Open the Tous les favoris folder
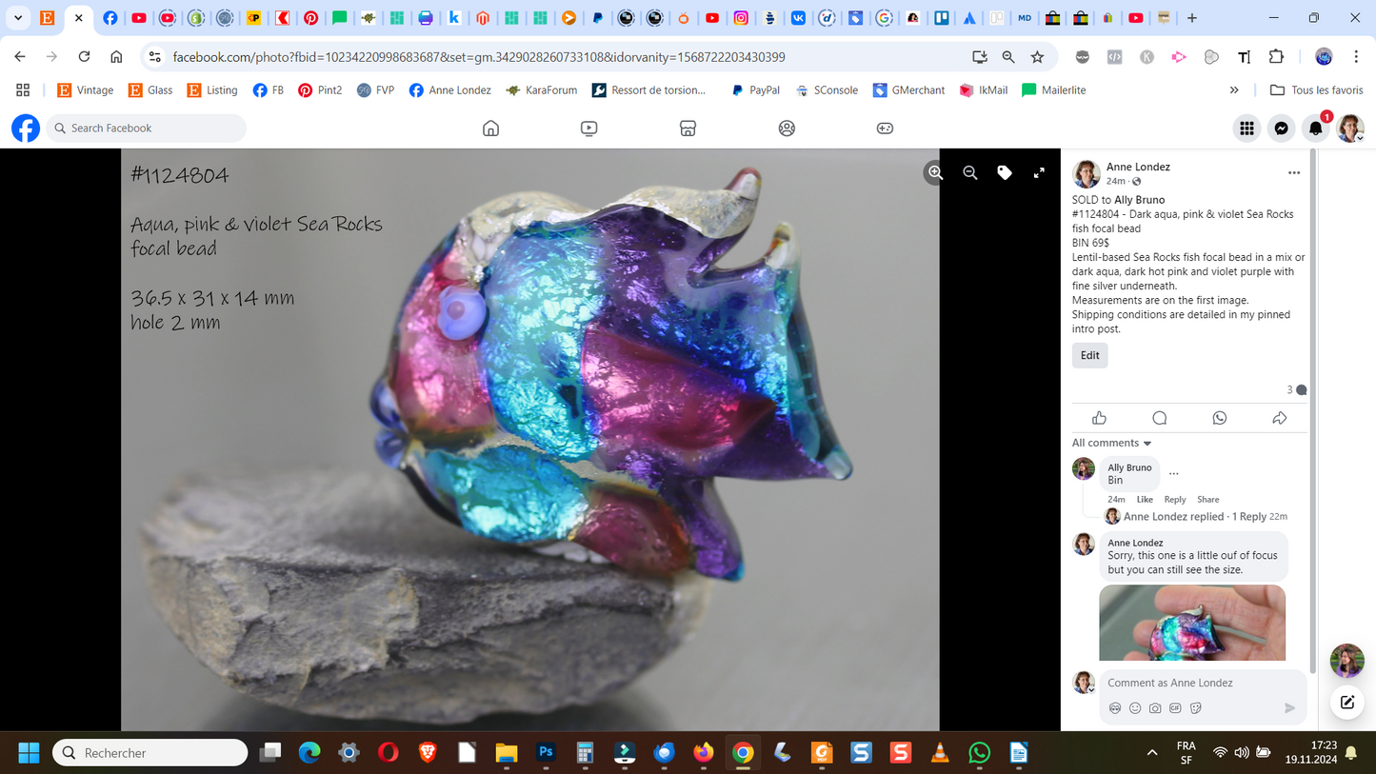This screenshot has width=1376, height=774. click(1317, 90)
